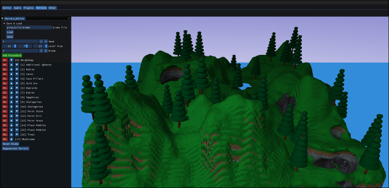Delete the Mushrooms procedure
This screenshot has height=188, width=389.
(5, 139)
